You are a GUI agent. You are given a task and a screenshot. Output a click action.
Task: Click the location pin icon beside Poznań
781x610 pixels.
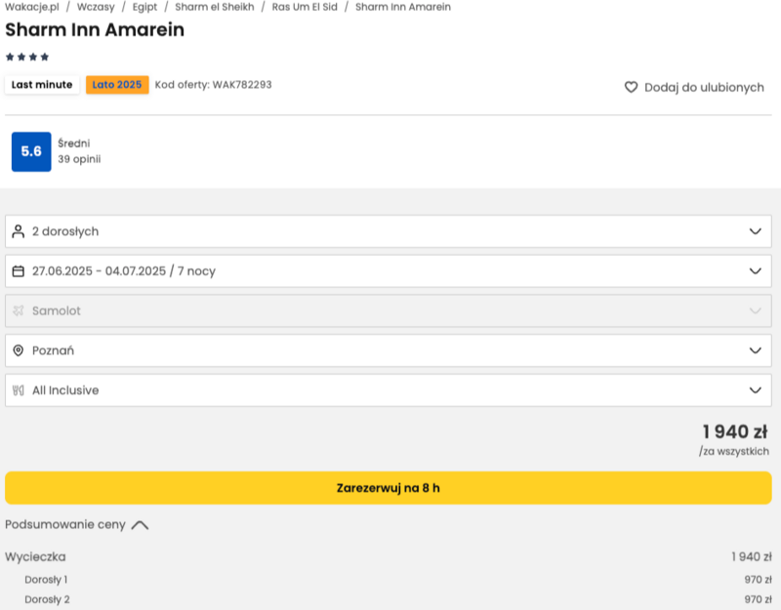click(18, 350)
